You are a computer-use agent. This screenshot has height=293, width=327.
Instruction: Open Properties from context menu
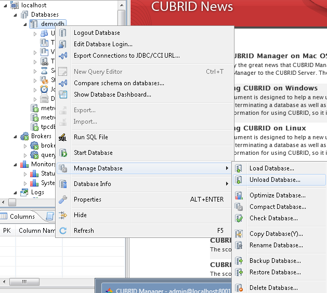(145, 199)
